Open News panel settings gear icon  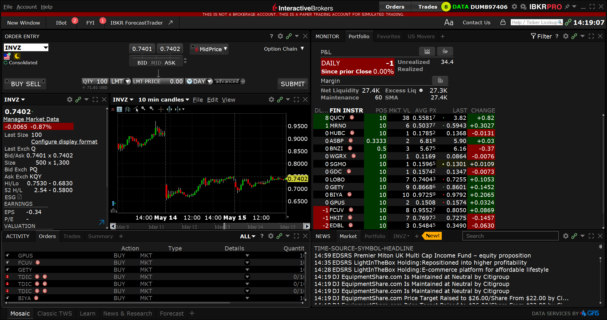click(x=566, y=236)
